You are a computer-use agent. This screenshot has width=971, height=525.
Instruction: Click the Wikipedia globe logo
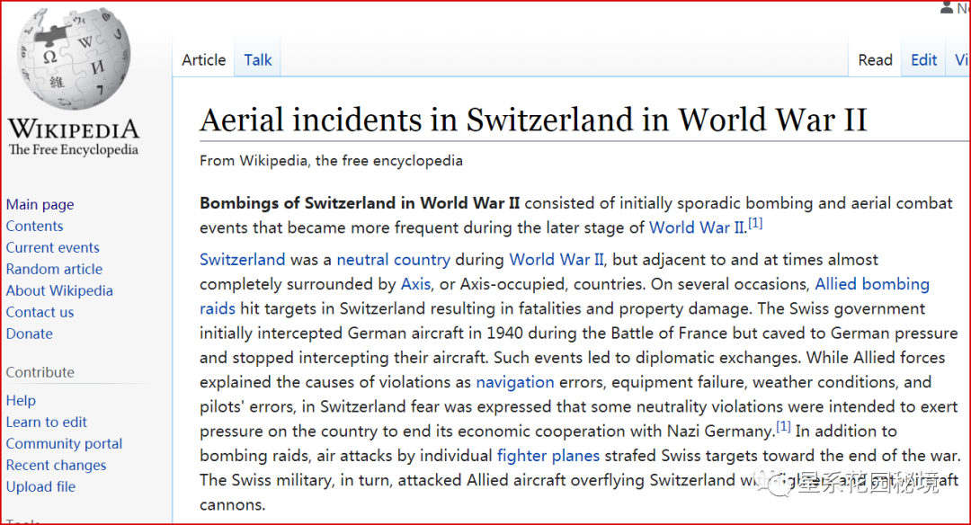click(x=74, y=58)
